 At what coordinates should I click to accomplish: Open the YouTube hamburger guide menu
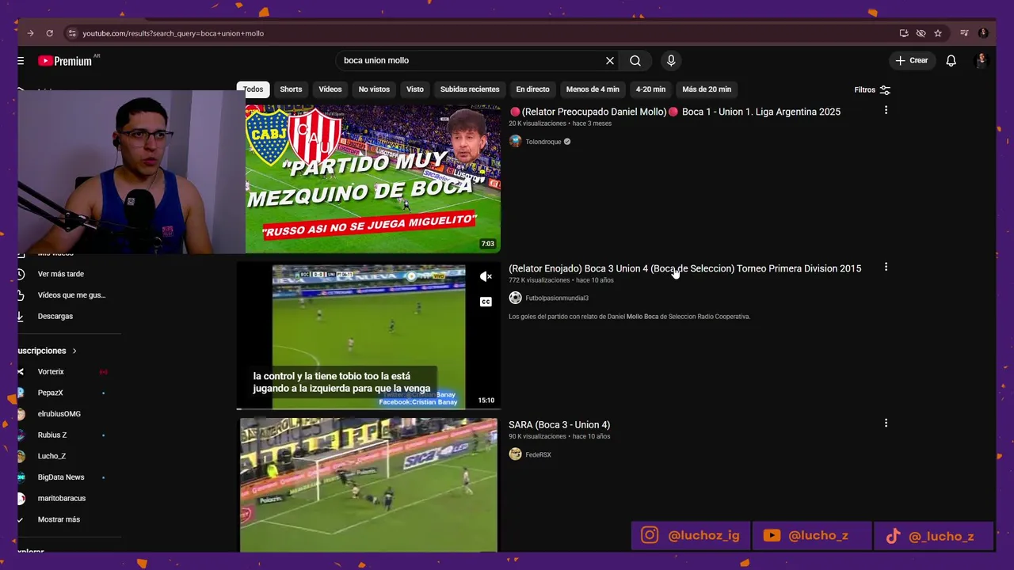(x=21, y=61)
